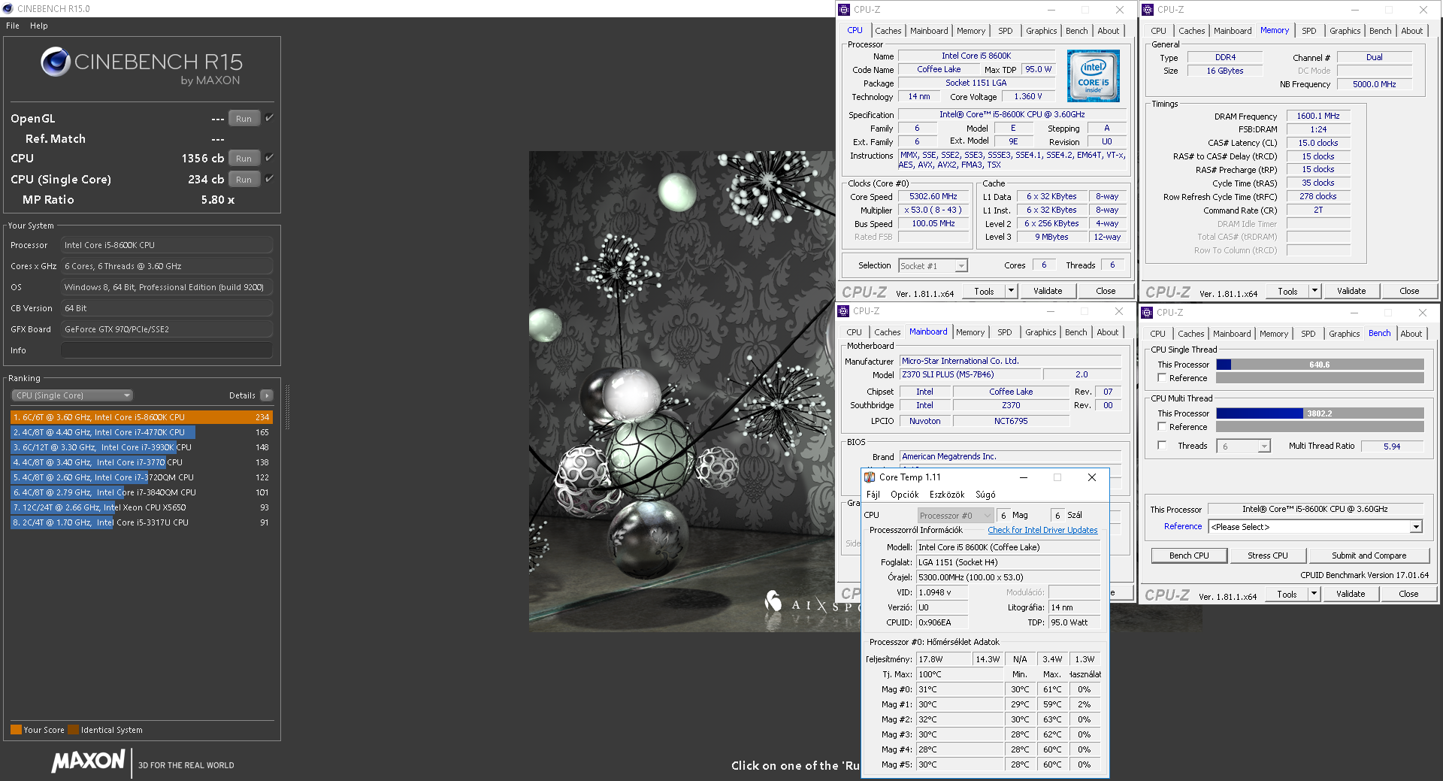Click Bench CPU button
This screenshot has height=781, width=1443.
(x=1189, y=555)
